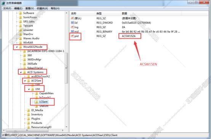211x139 pixels.
Task: Click the ACD Systems folder icon
Action: click(x=24, y=72)
